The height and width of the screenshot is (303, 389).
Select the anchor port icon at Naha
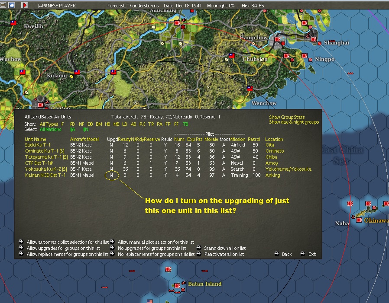tap(353, 217)
